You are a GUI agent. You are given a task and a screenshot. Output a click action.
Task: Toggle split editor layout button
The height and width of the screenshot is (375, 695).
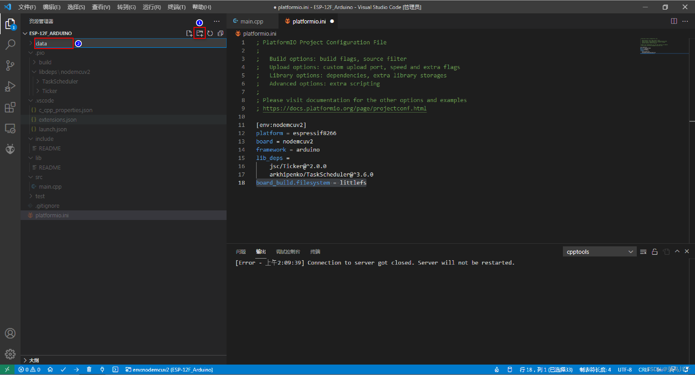point(674,21)
